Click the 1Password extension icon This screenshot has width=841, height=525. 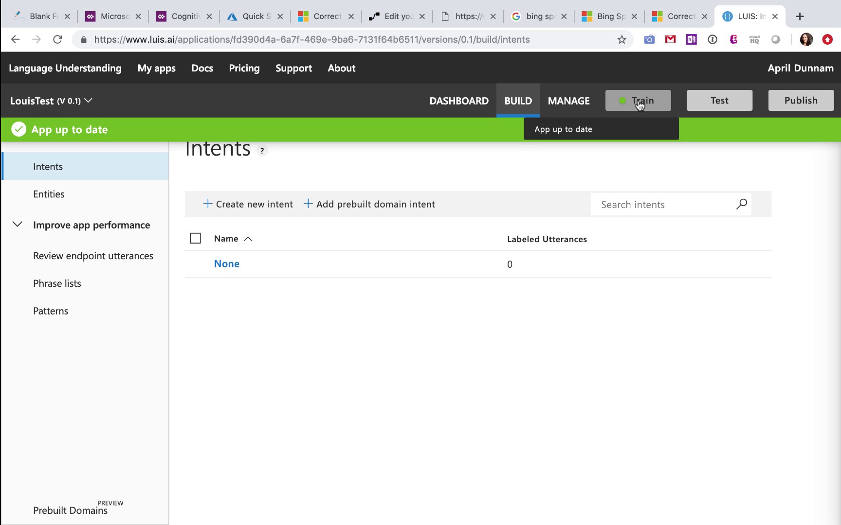(713, 39)
